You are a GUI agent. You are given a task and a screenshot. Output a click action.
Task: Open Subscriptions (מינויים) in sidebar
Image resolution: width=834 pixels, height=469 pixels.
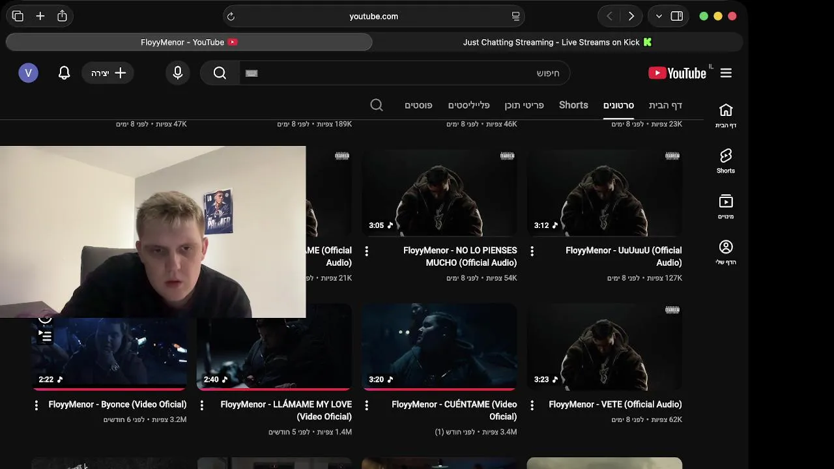pos(726,207)
